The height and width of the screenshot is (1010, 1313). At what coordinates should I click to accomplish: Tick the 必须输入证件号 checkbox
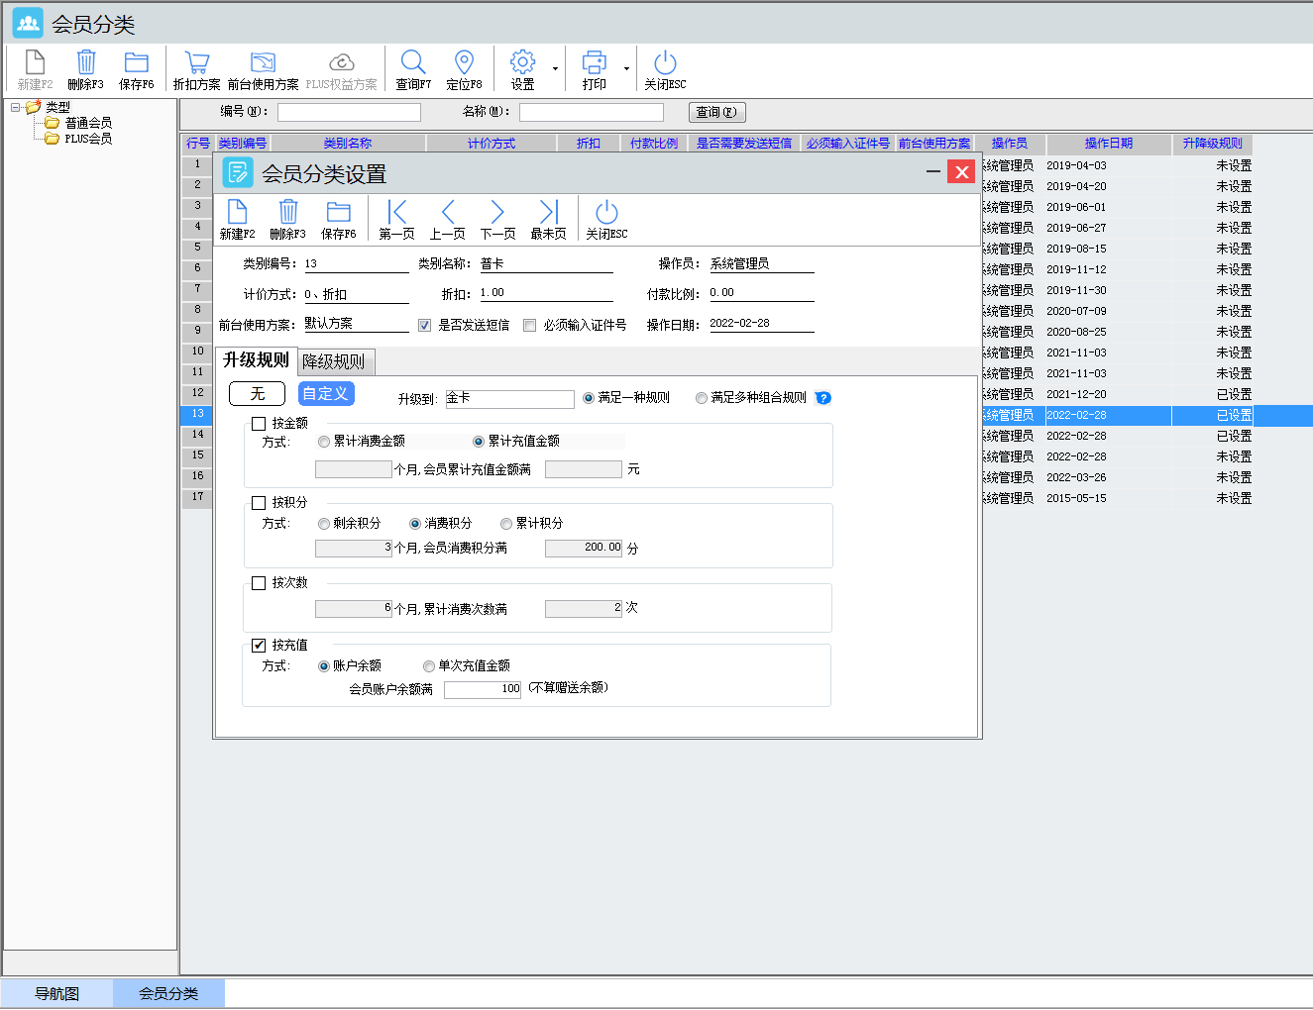(x=529, y=326)
